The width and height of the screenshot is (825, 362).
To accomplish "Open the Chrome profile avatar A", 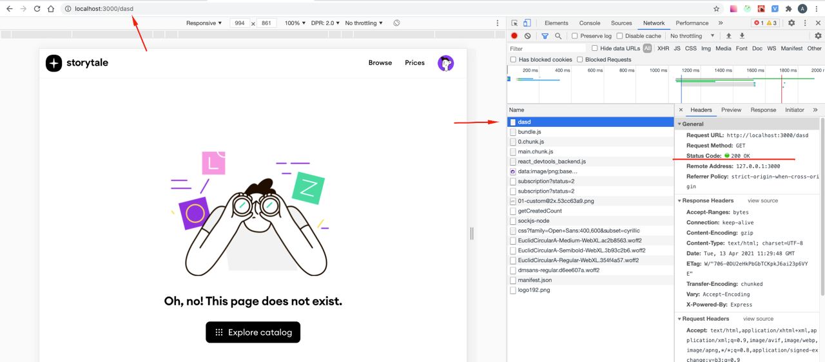I will 802,9.
